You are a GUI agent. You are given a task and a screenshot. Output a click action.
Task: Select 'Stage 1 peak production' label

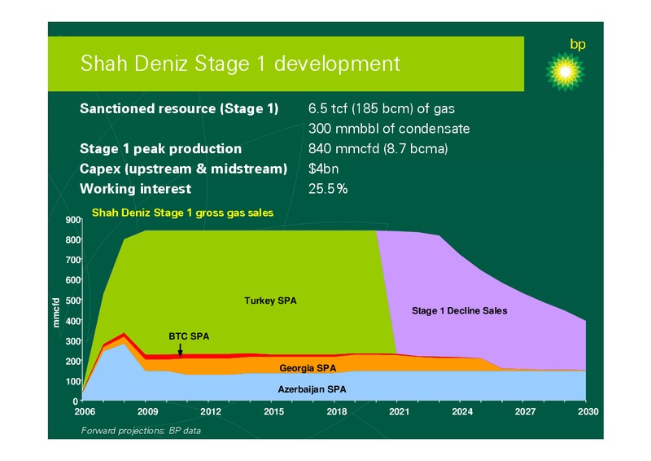point(160,148)
